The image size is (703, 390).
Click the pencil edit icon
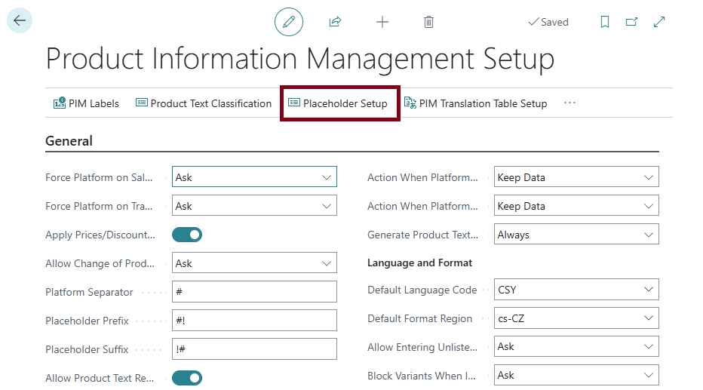point(289,22)
